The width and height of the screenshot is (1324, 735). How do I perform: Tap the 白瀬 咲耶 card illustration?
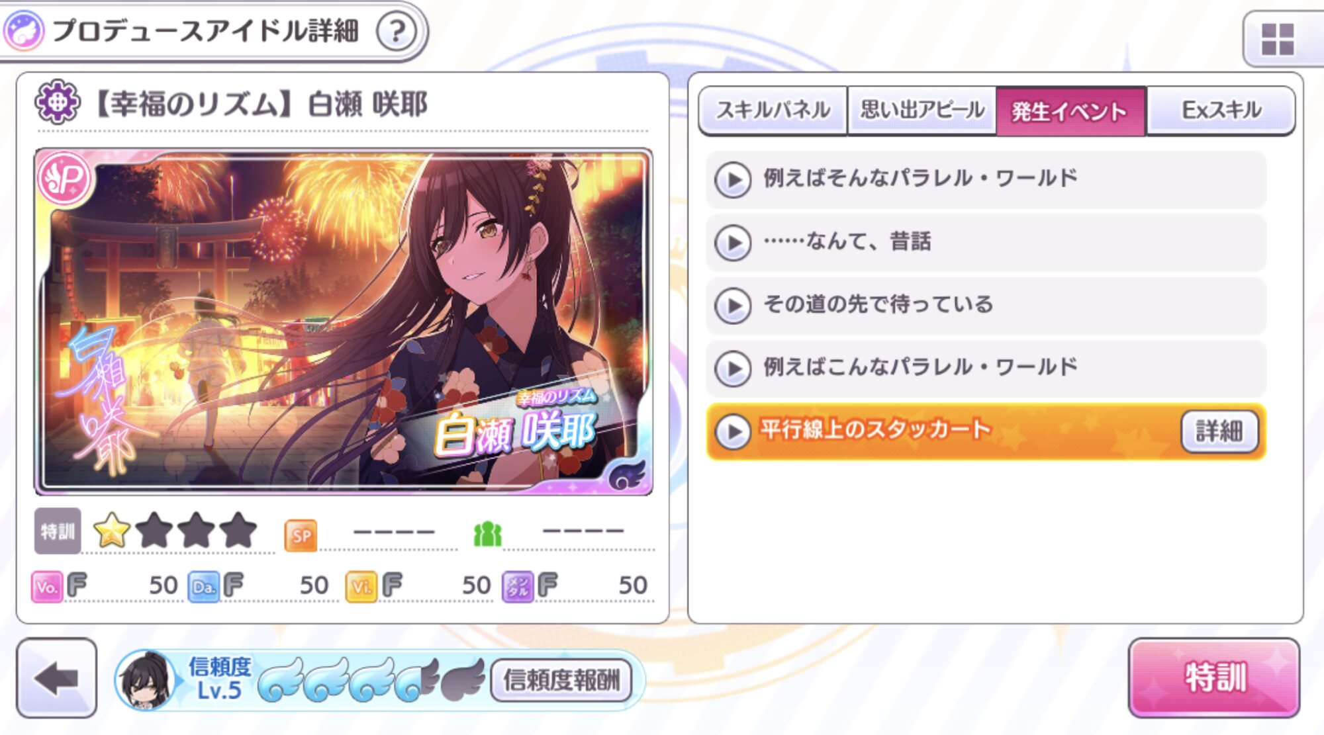point(344,322)
